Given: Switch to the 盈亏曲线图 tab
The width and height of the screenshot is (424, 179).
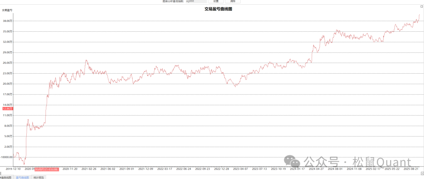Looking at the screenshot, I should (x=22, y=177).
